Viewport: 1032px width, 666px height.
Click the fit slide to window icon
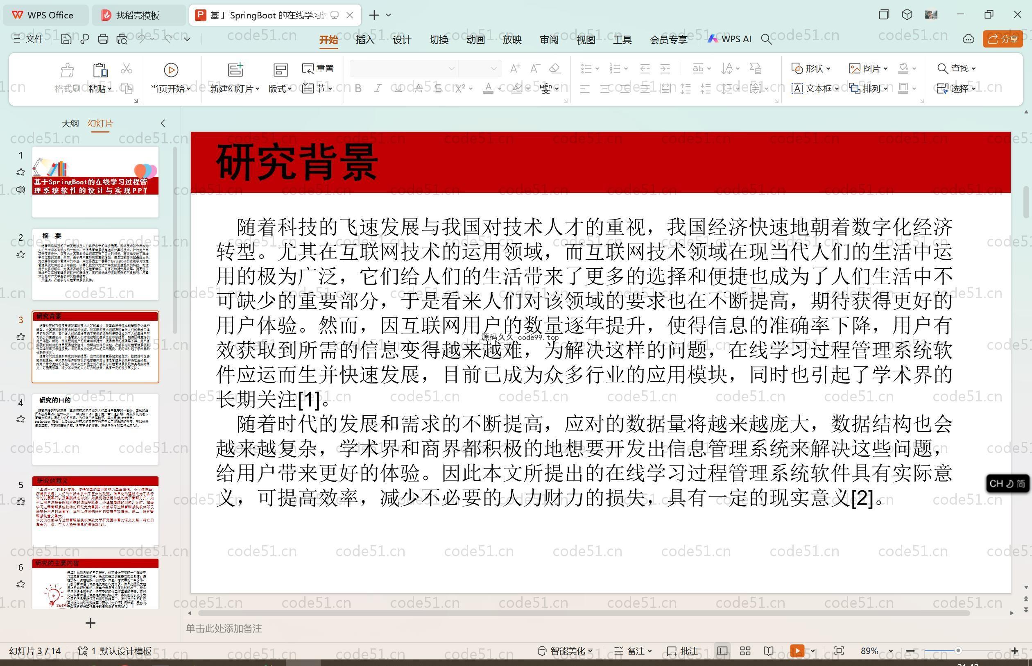(839, 651)
